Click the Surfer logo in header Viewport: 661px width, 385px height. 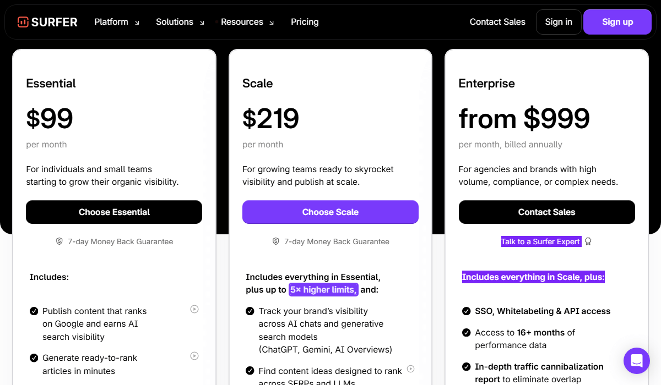(x=47, y=22)
